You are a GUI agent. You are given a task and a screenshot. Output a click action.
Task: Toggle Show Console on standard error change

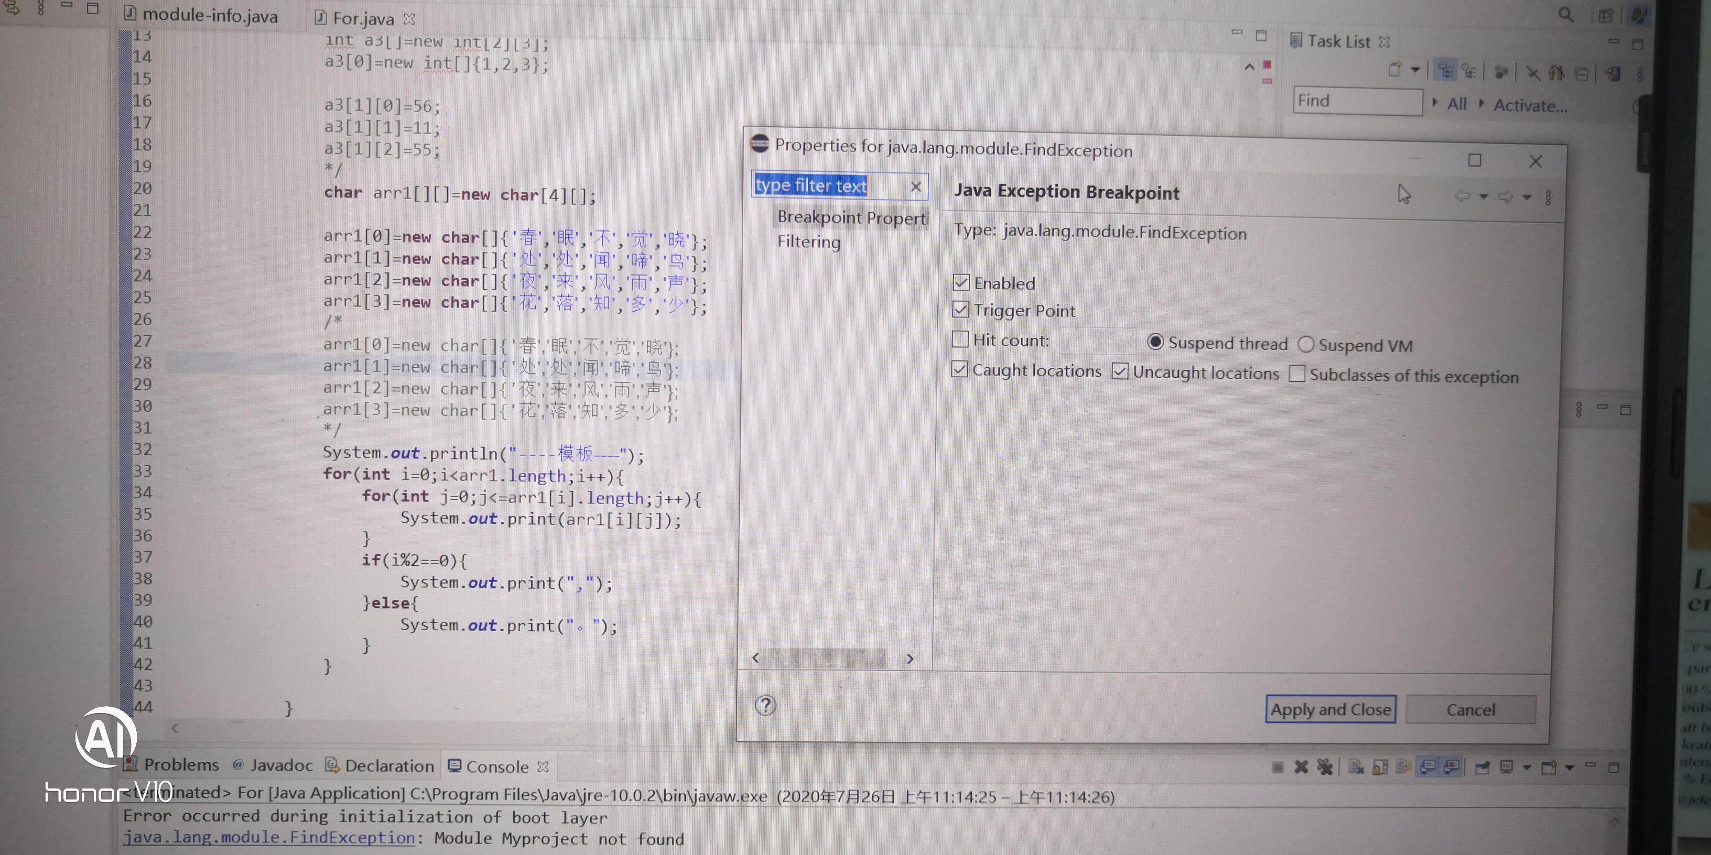pyautogui.click(x=1452, y=768)
